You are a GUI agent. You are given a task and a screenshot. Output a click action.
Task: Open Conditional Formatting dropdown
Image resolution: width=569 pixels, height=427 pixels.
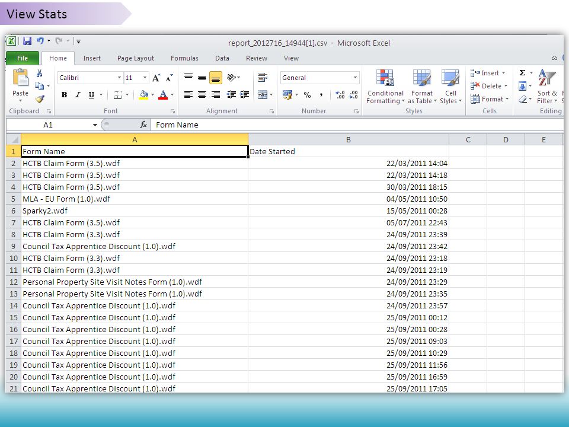tap(385, 87)
